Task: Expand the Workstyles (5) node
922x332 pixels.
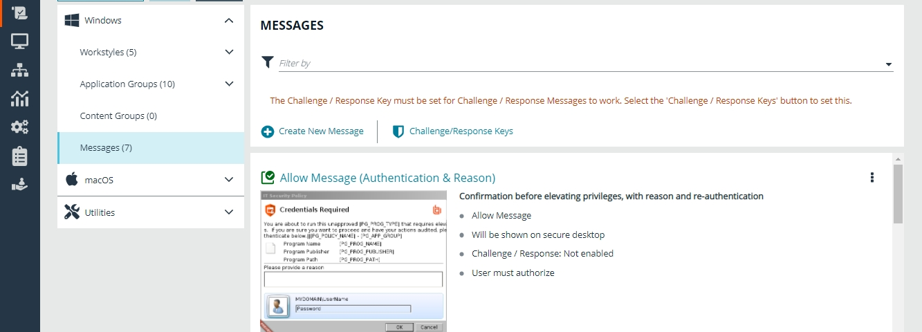Action: (x=229, y=53)
